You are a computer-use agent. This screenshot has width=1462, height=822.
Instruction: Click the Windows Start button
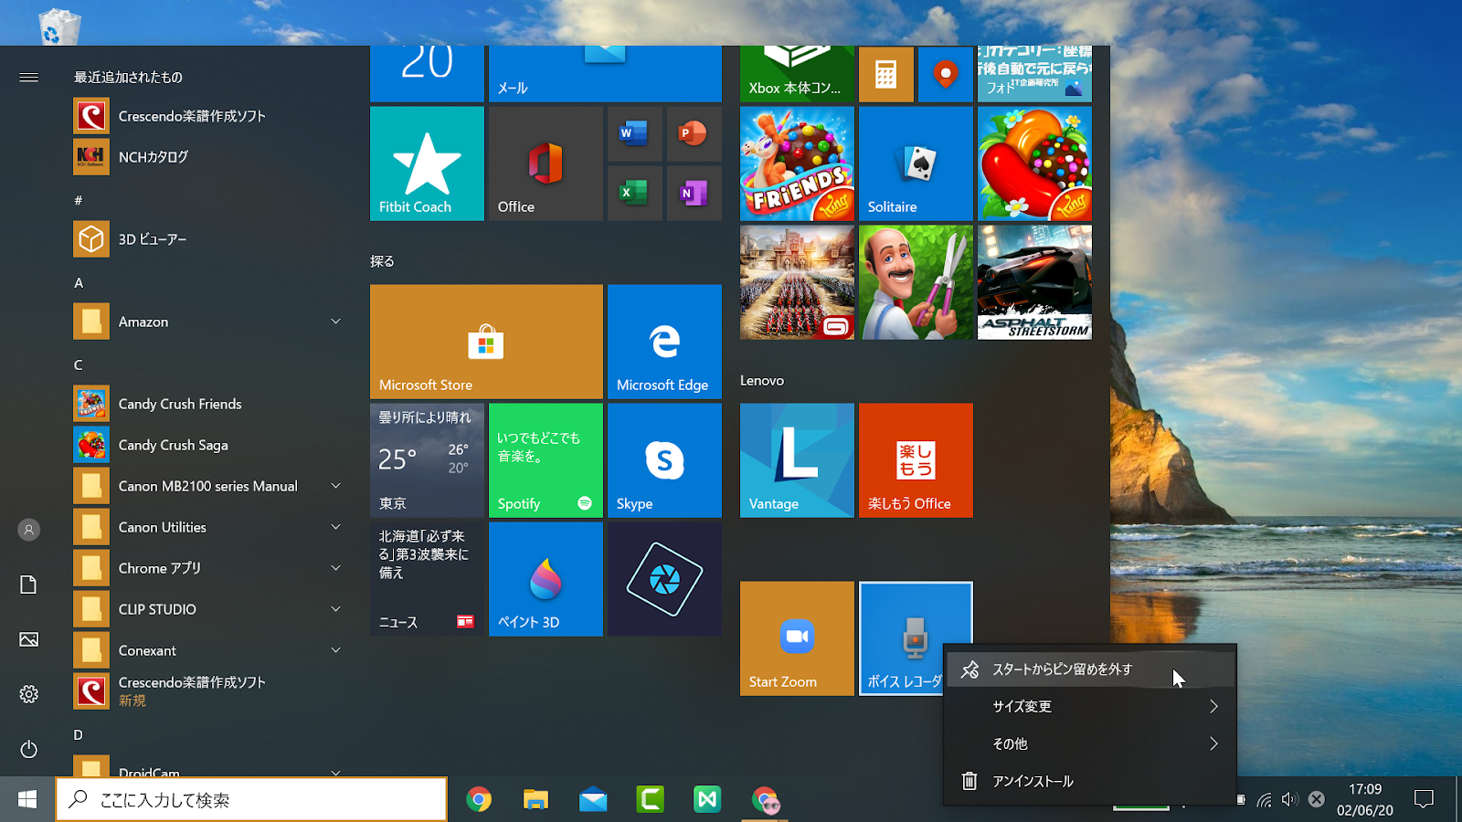pyautogui.click(x=27, y=799)
